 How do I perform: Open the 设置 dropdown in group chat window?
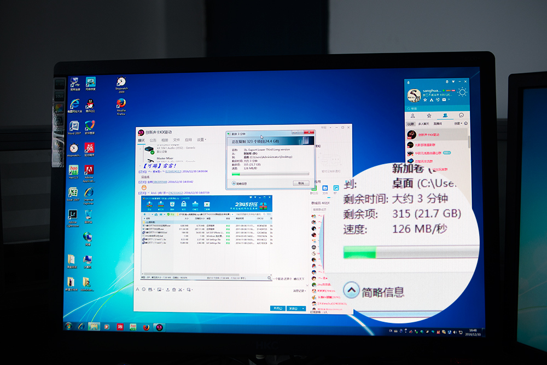[201, 140]
